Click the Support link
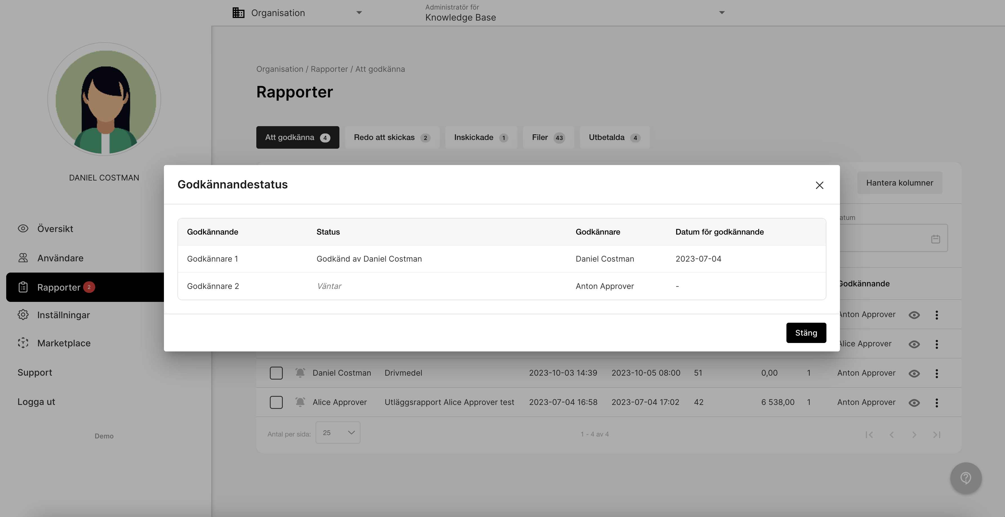 [x=35, y=372]
